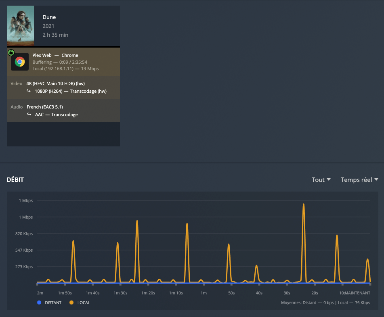Toggle the DISTANT series label in legend

53,302
